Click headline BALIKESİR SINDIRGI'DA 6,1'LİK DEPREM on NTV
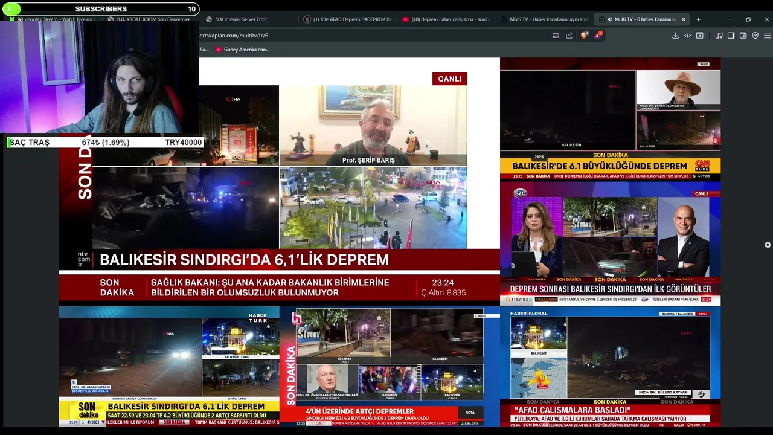This screenshot has width=773, height=435. pyautogui.click(x=244, y=260)
